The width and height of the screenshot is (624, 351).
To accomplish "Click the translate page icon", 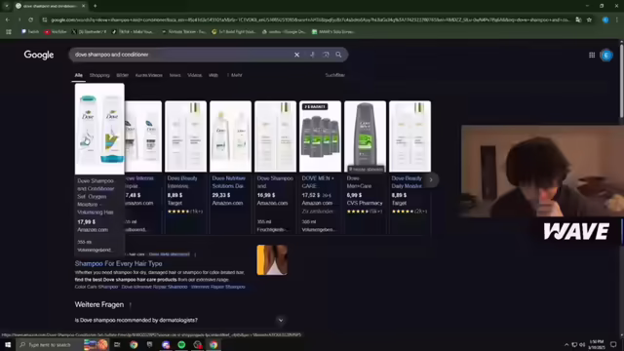I will (578, 19).
